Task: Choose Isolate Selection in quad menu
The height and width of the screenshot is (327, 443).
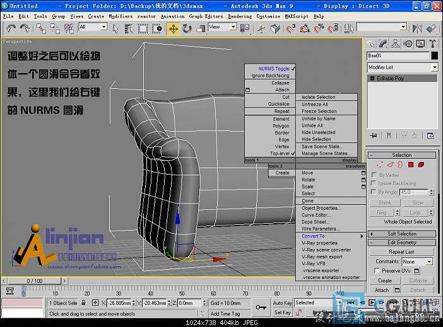Action: 319,97
